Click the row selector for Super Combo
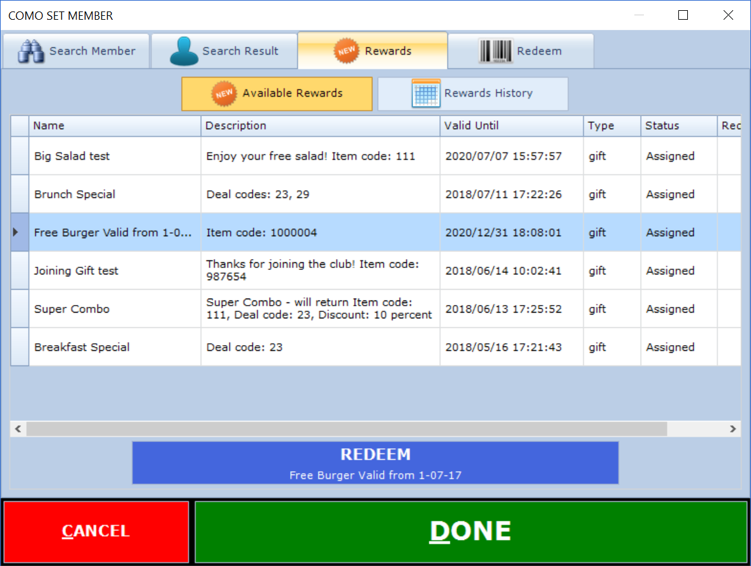 point(20,309)
